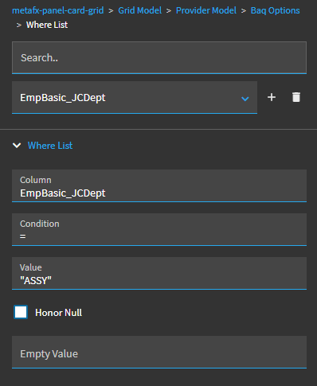Collapse the Where List section chevron
Viewport: 317px width, 386px height.
(x=17, y=146)
